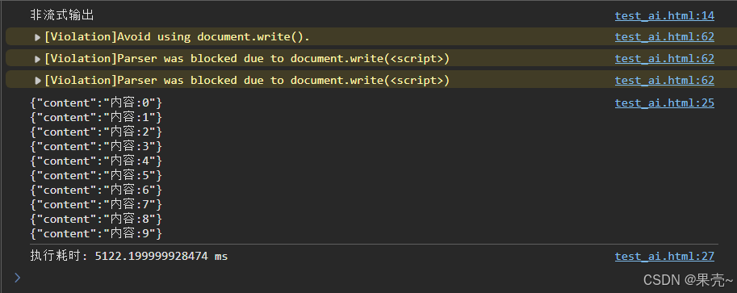The width and height of the screenshot is (737, 293).
Task: Open the test_ai.html:27 source link
Action: 664,257
